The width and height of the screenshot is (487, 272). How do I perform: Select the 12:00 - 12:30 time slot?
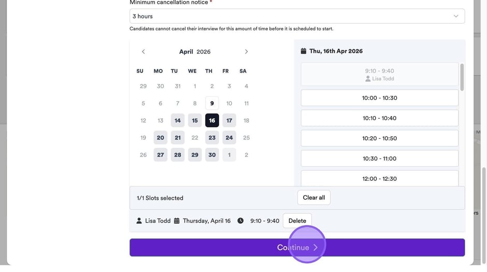[379, 178]
